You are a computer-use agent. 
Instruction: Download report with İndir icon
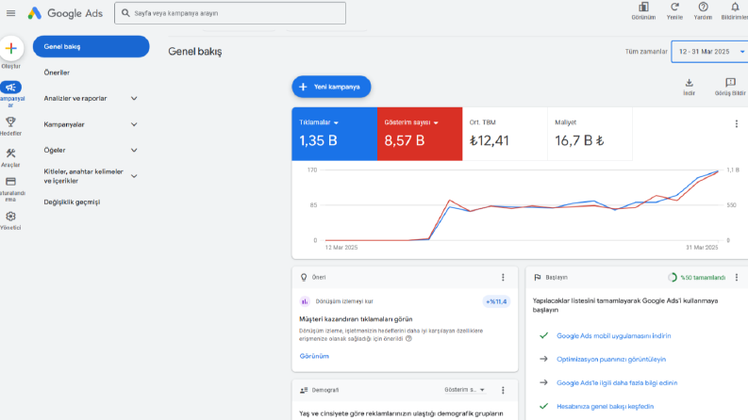[x=689, y=82]
